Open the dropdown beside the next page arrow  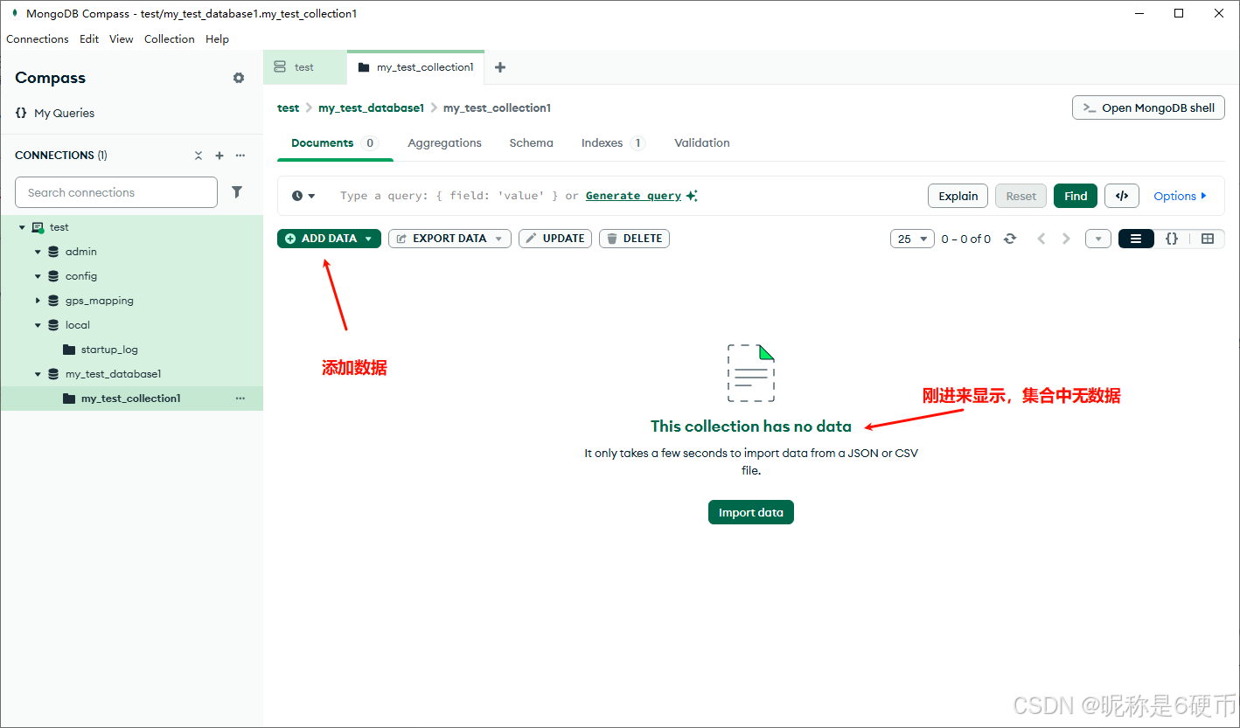pyautogui.click(x=1098, y=239)
